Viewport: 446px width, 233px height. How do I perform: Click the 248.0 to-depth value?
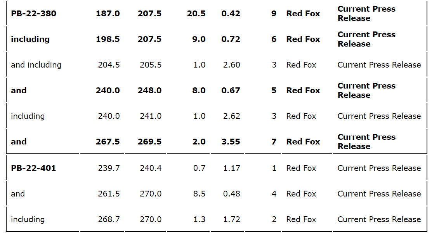[x=150, y=90]
